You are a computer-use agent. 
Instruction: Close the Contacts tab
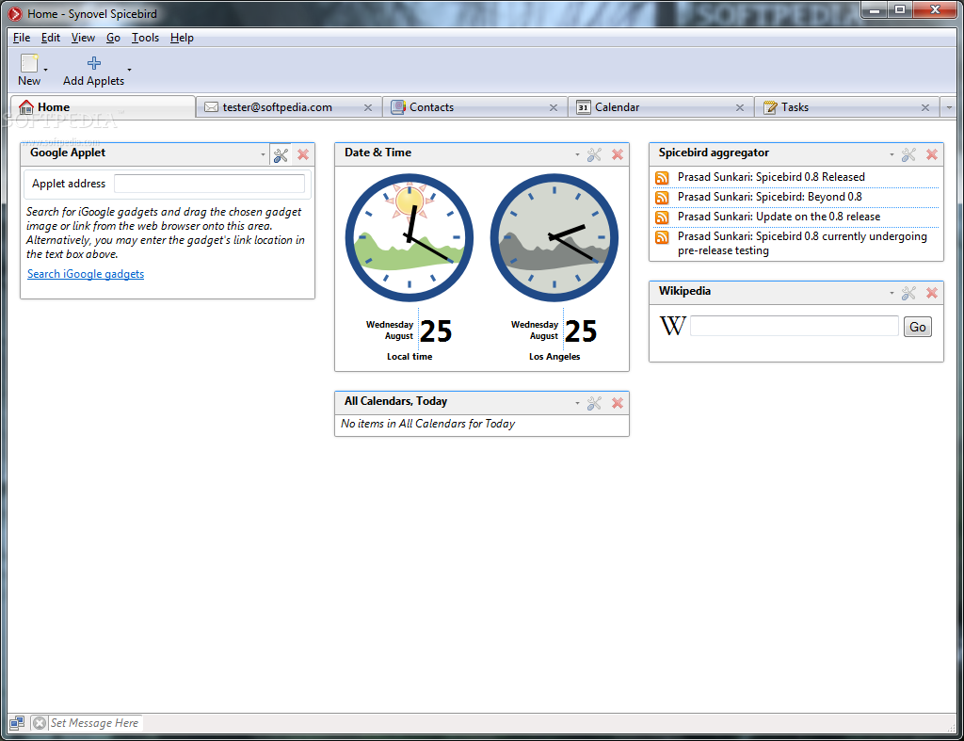tap(554, 107)
